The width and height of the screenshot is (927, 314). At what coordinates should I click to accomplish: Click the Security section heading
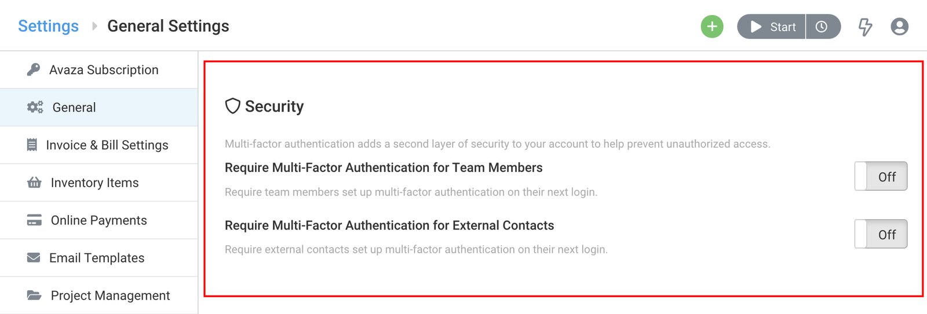point(274,106)
